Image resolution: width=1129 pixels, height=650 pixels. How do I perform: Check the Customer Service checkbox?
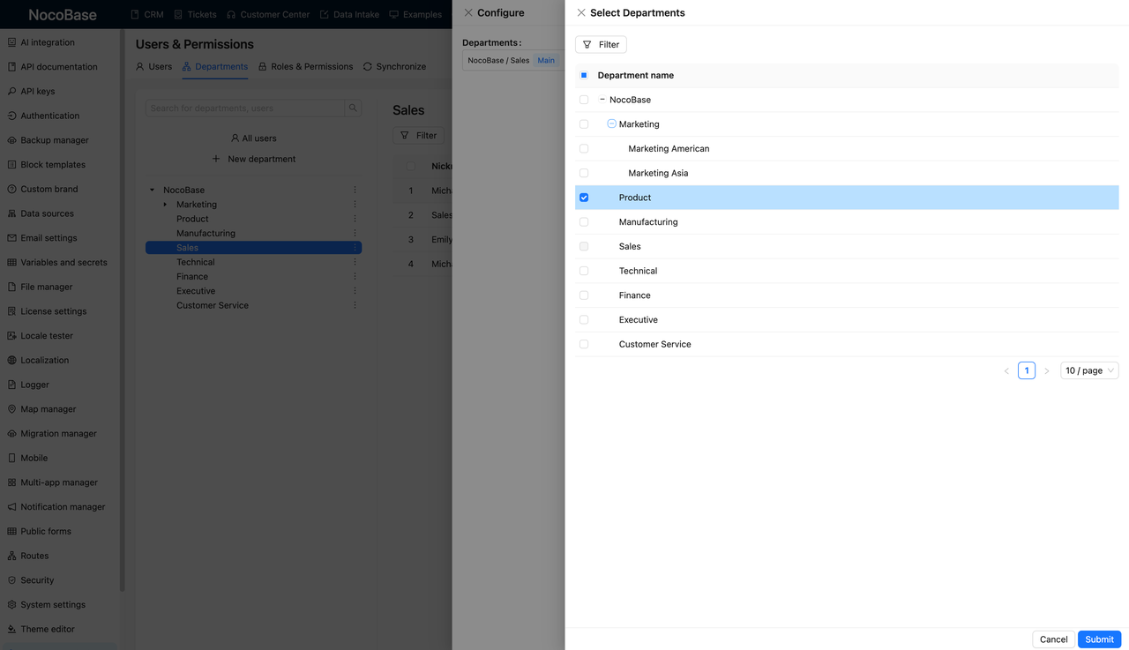coord(584,344)
